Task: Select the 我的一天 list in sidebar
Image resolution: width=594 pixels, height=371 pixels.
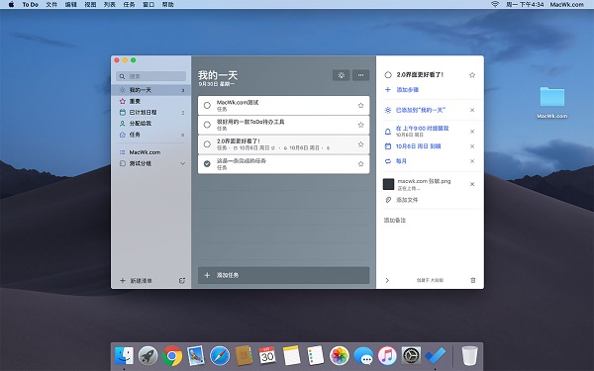Action: click(150, 90)
